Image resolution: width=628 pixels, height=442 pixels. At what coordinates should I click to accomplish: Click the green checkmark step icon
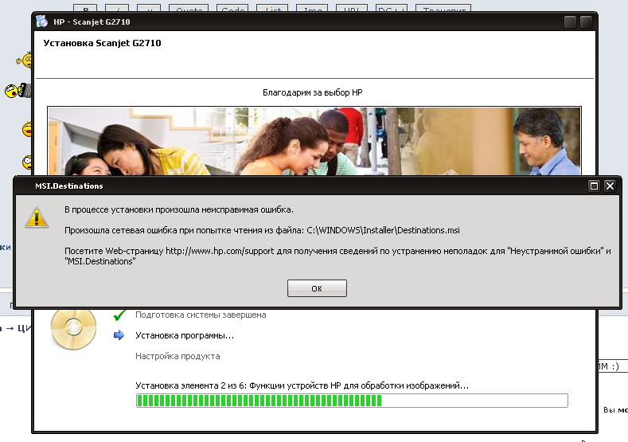[119, 315]
